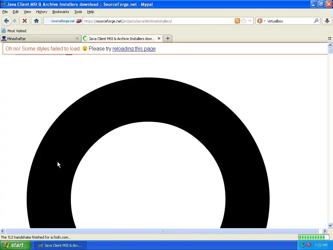
Task: Click the magnifier search go icon
Action: click(x=316, y=21)
